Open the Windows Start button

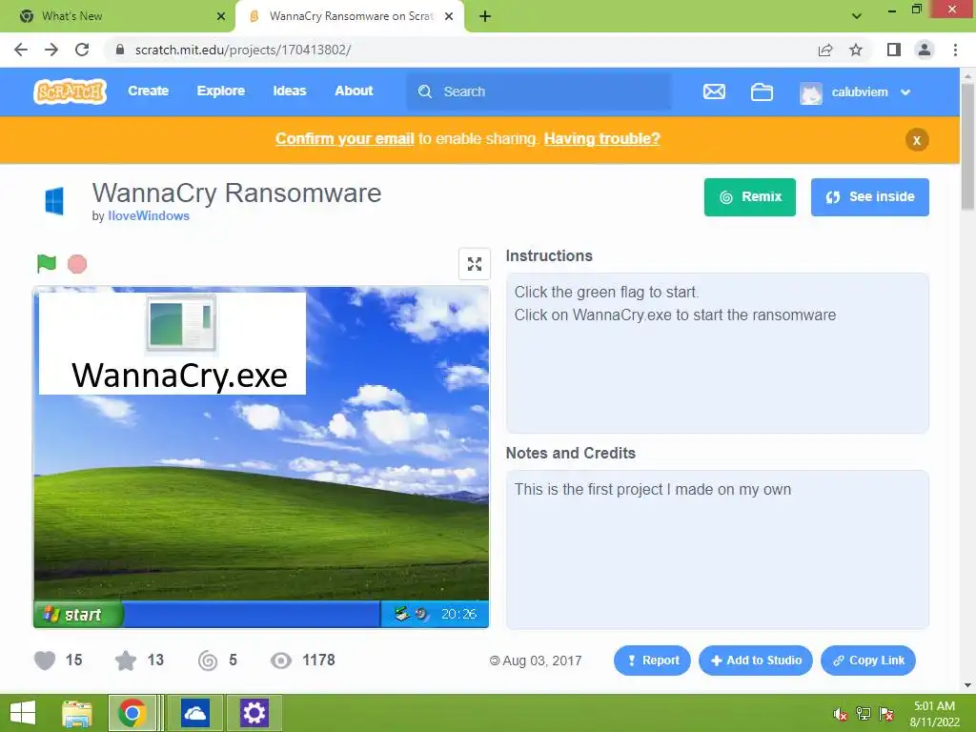click(x=23, y=713)
